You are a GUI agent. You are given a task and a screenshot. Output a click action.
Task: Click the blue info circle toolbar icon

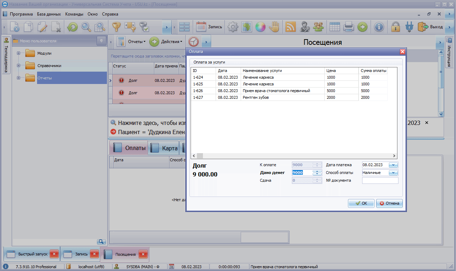(x=379, y=27)
